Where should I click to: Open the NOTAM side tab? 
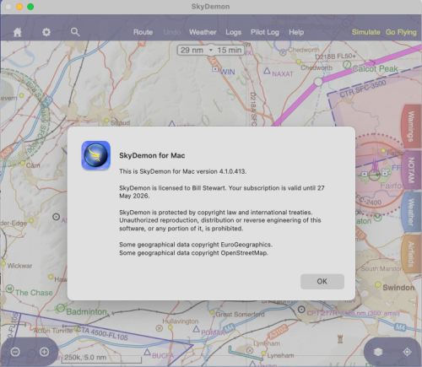click(411, 170)
